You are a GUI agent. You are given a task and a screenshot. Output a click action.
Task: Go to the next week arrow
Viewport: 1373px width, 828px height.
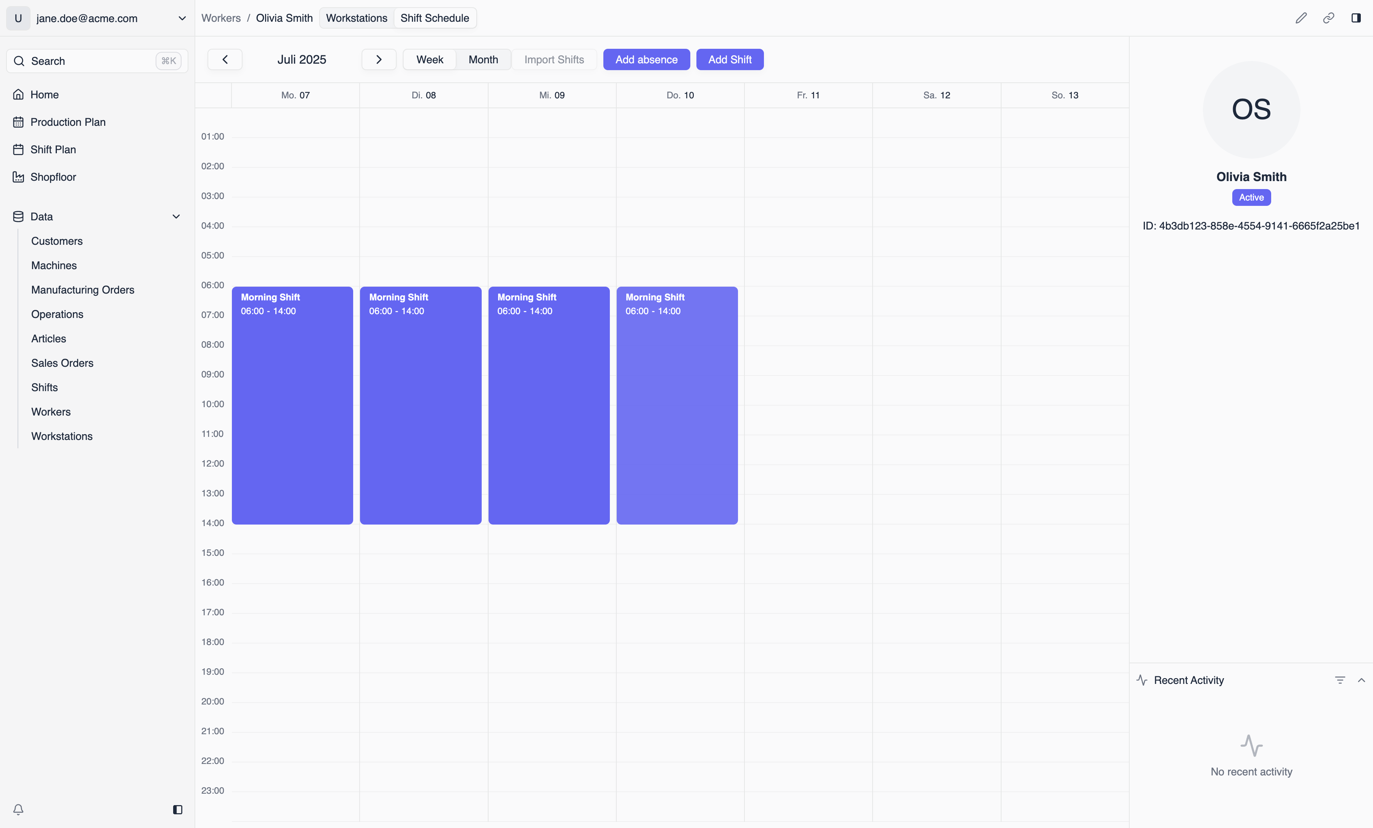tap(378, 59)
